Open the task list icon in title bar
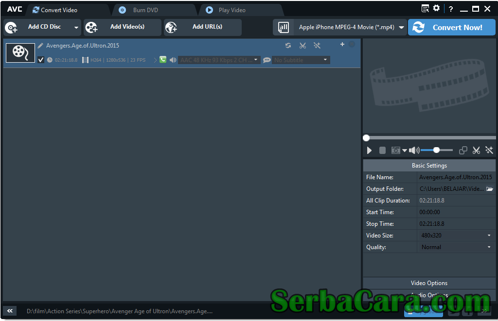498x321 pixels. coord(425,9)
